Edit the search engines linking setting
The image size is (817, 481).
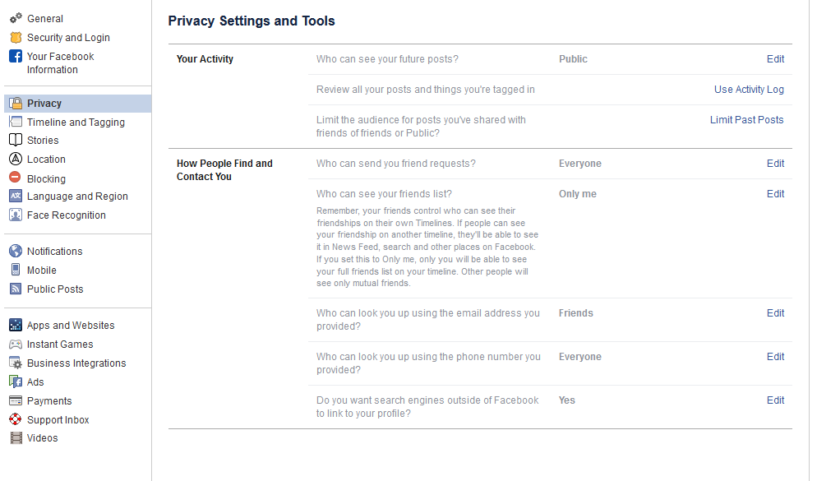pyautogui.click(x=775, y=400)
